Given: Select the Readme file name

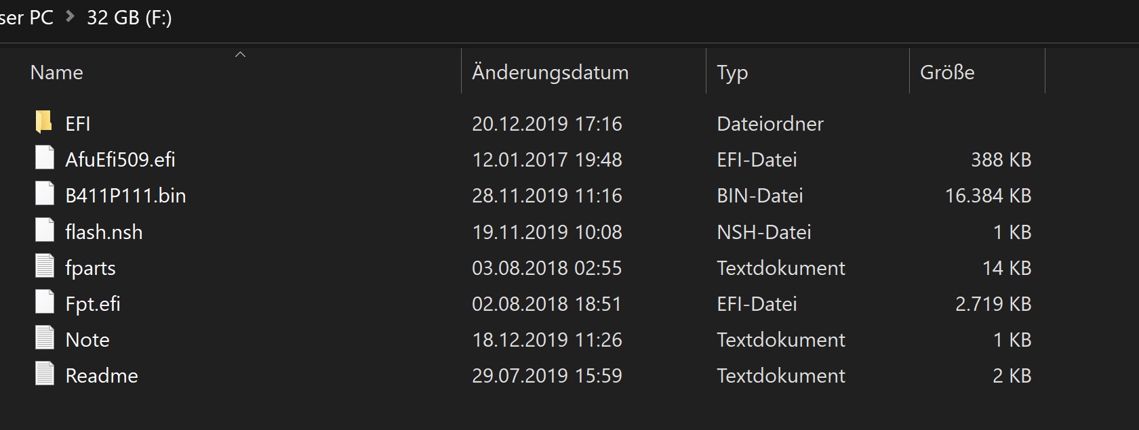Looking at the screenshot, I should click(102, 375).
